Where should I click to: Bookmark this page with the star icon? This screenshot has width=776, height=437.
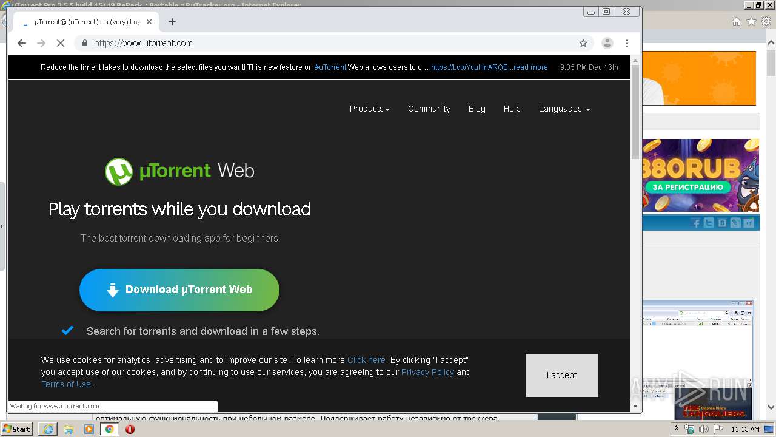pyautogui.click(x=583, y=43)
